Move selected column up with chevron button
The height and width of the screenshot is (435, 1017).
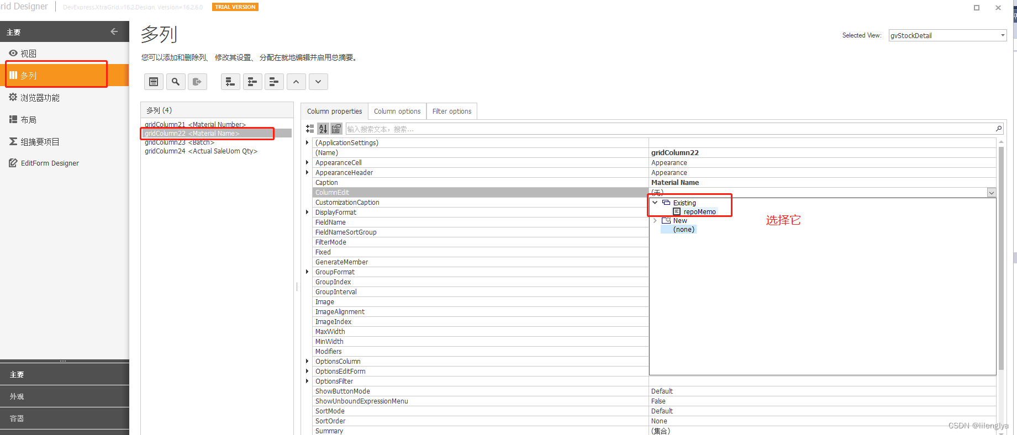296,82
